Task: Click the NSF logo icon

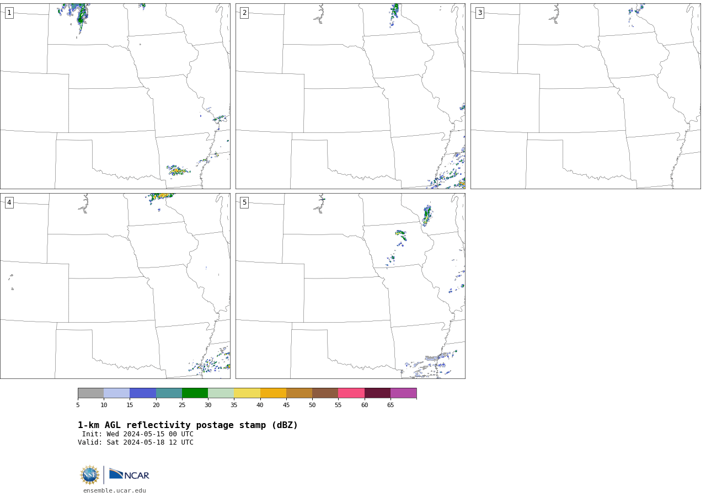Action: pos(90,475)
